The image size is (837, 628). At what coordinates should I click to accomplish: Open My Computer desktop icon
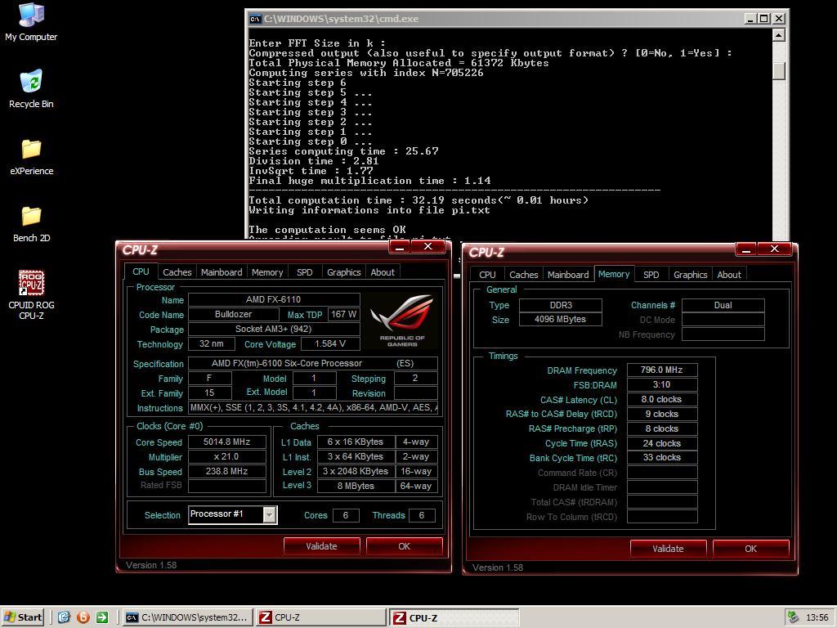pyautogui.click(x=31, y=21)
